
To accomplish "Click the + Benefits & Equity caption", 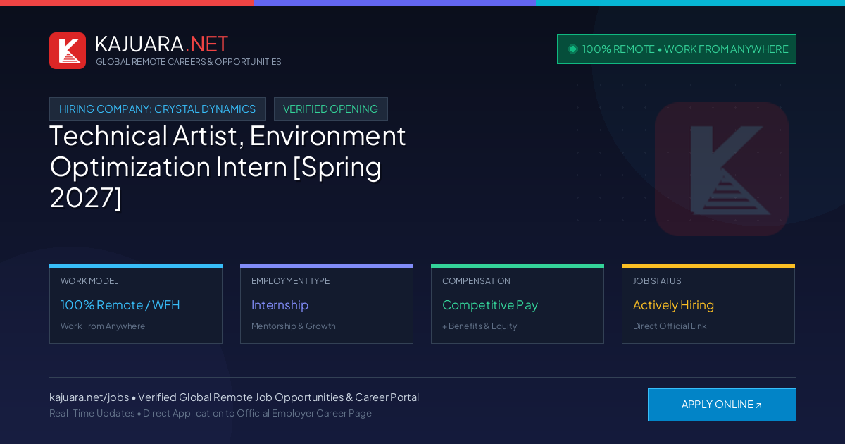I will (480, 326).
